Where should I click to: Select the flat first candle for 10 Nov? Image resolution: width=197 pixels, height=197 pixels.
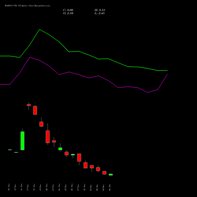pyautogui.click(x=10, y=150)
